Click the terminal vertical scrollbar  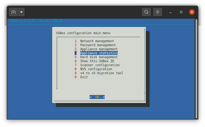pyautogui.click(x=196, y=69)
